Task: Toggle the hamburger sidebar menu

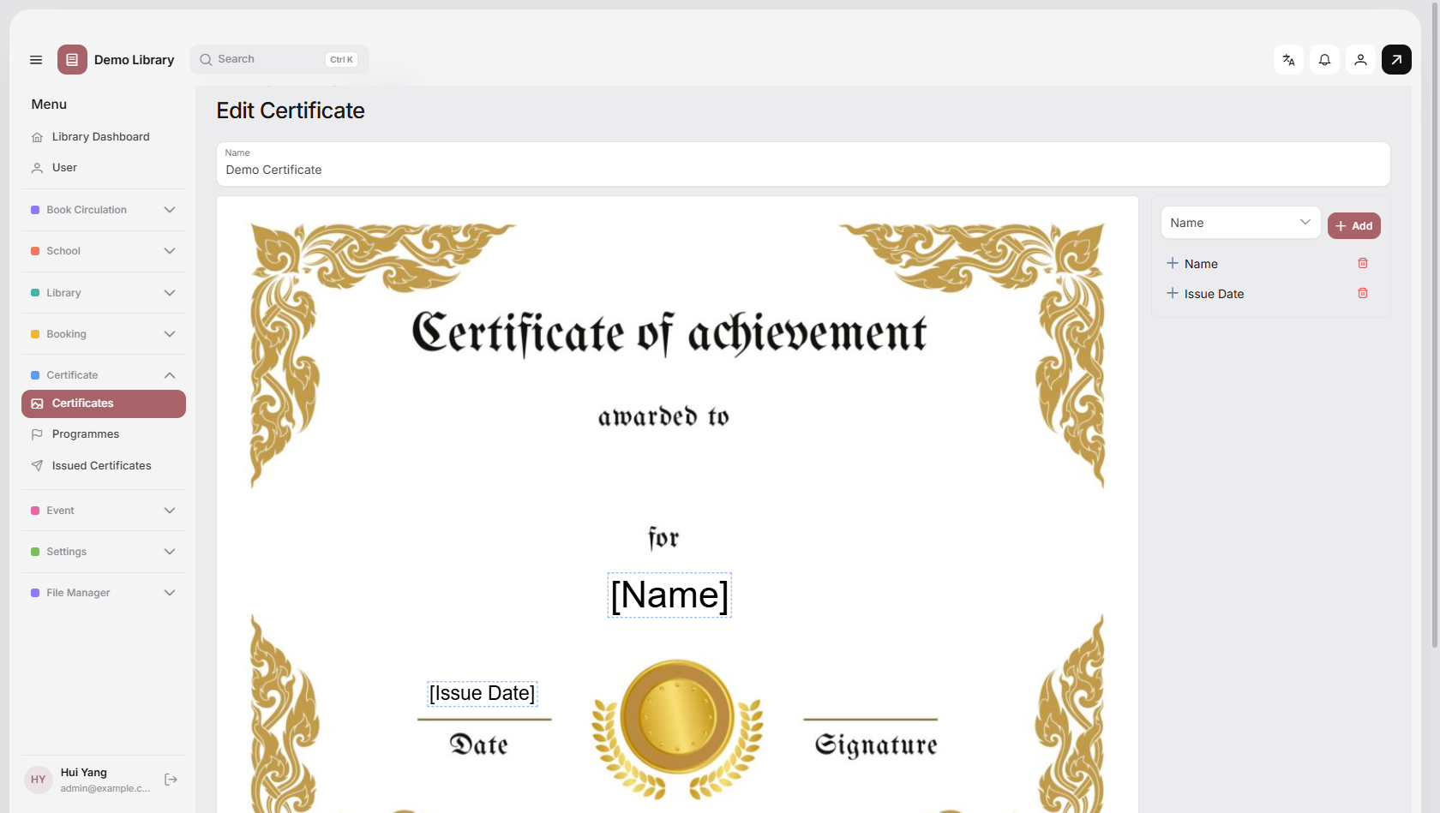Action: pyautogui.click(x=36, y=60)
